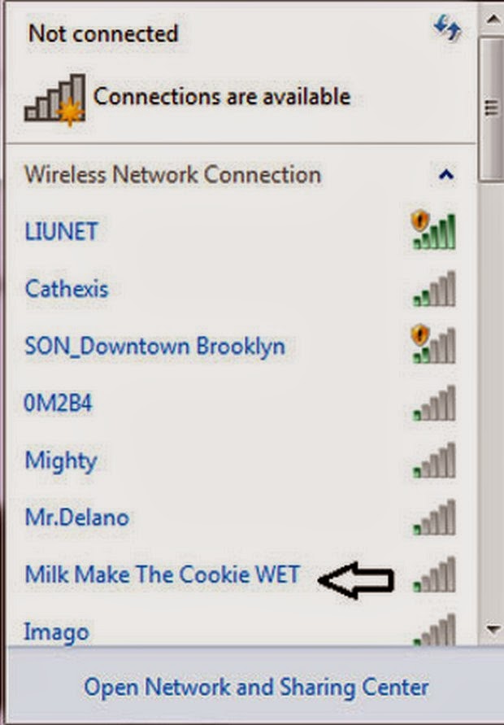
Task: Click the LIUNET signal strength icon
Action: point(434,230)
